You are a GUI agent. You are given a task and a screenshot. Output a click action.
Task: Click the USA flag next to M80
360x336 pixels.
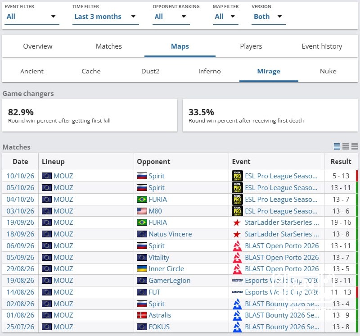click(142, 211)
